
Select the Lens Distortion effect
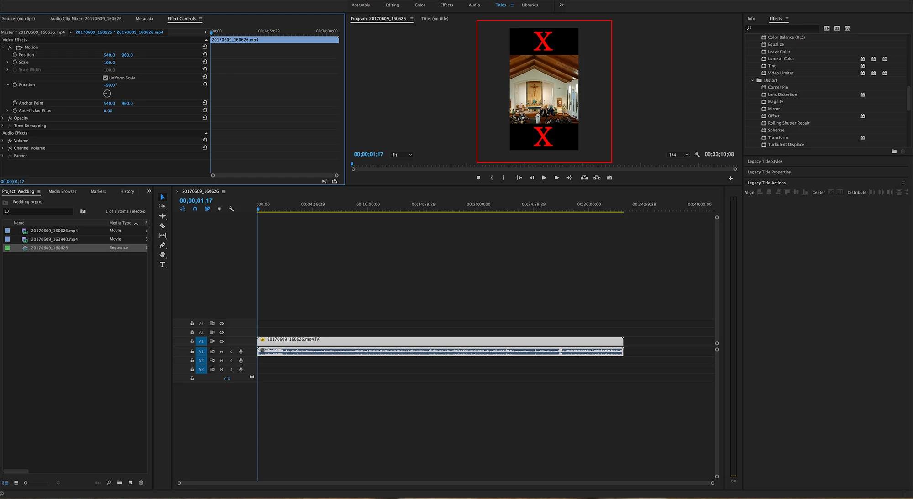(x=782, y=95)
